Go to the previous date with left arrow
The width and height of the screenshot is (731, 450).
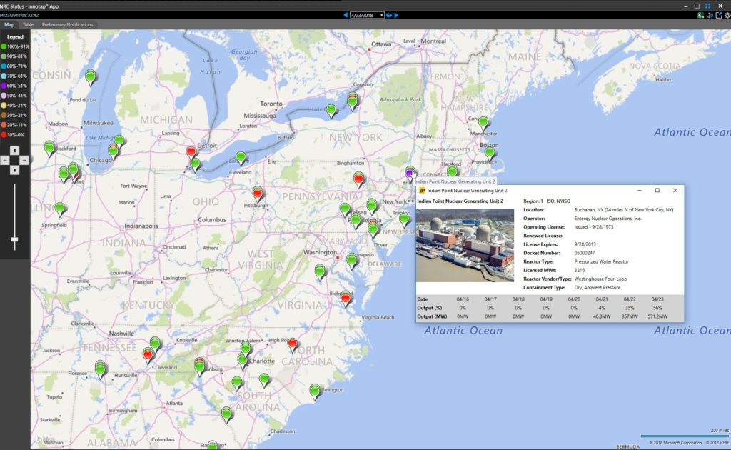[x=346, y=15]
